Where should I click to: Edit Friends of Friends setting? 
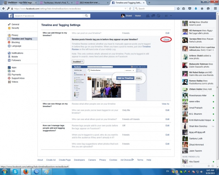pyautogui.click(x=167, y=119)
